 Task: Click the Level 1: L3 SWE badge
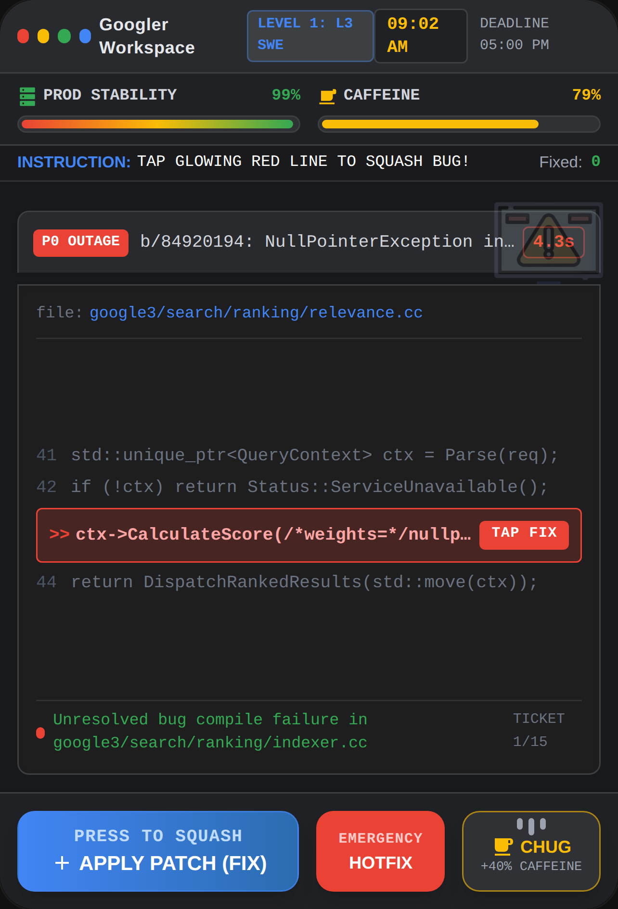pyautogui.click(x=310, y=36)
